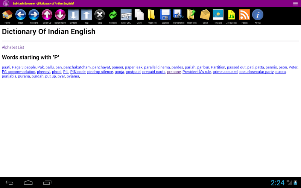The height and width of the screenshot is (188, 301).
Task: Open the 'PIN code' entry
Action: 78,72
